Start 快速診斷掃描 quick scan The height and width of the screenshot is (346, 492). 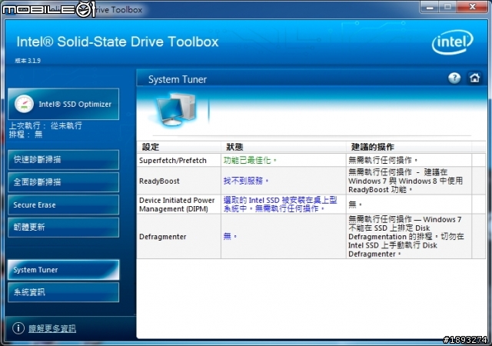click(63, 160)
